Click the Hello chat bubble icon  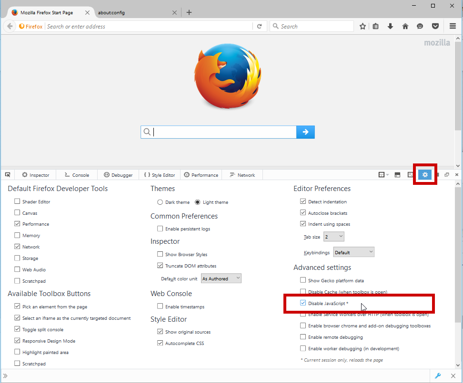pos(420,26)
